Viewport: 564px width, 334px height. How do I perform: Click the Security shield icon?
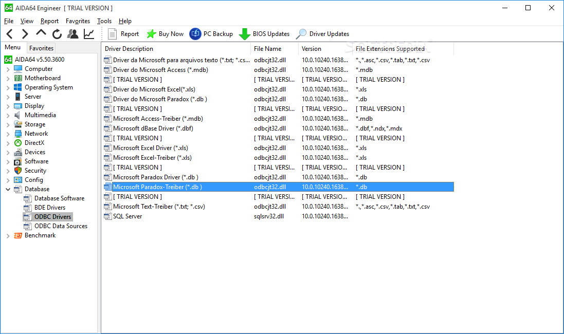point(17,171)
